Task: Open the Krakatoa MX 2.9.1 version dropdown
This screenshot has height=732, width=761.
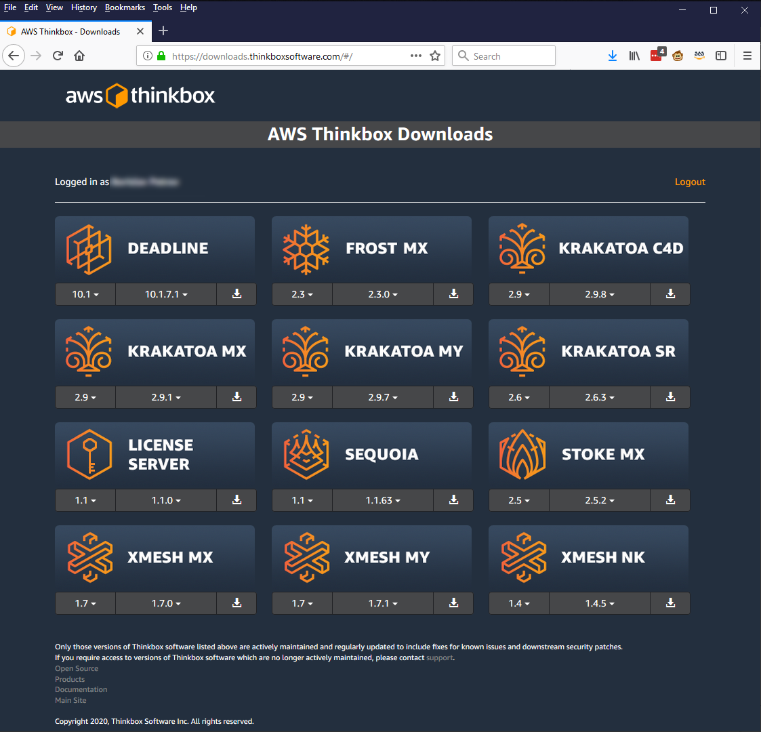Action: (x=165, y=397)
